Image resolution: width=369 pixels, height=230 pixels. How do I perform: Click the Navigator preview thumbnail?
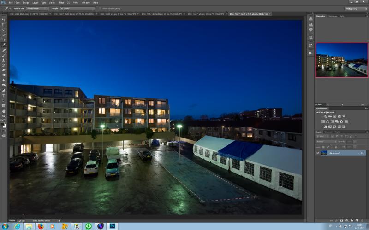pyautogui.click(x=342, y=60)
